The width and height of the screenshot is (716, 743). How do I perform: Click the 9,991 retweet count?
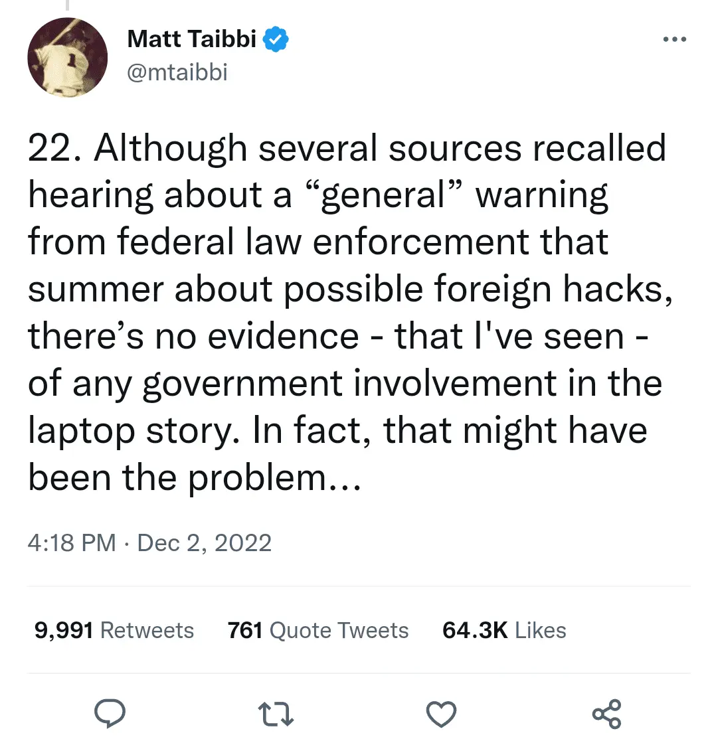(x=64, y=630)
